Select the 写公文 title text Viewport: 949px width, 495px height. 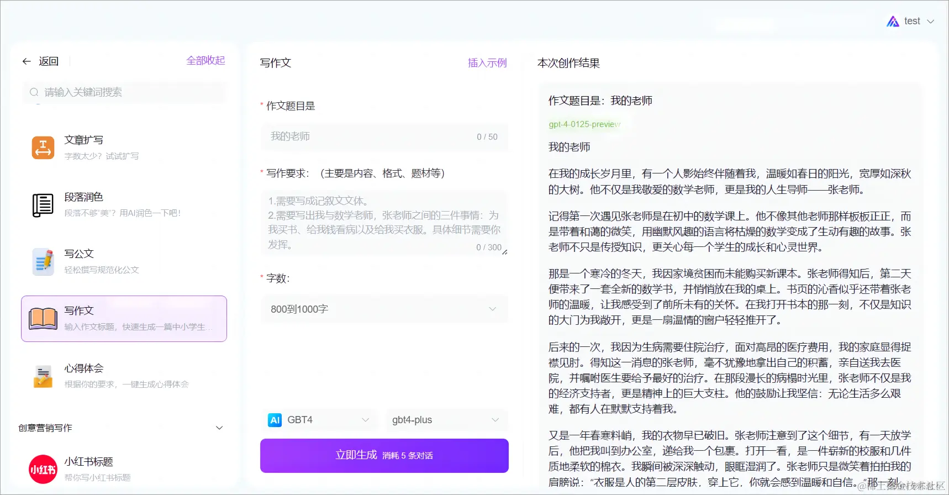pos(79,254)
